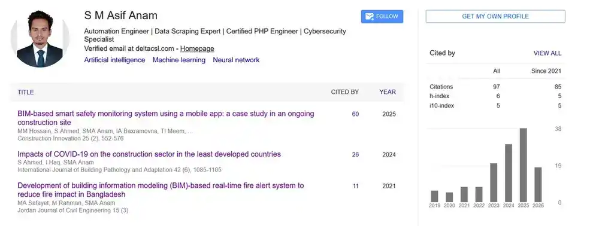Click 'Construction Innovation 25 (2), 552-576' text

(71, 138)
